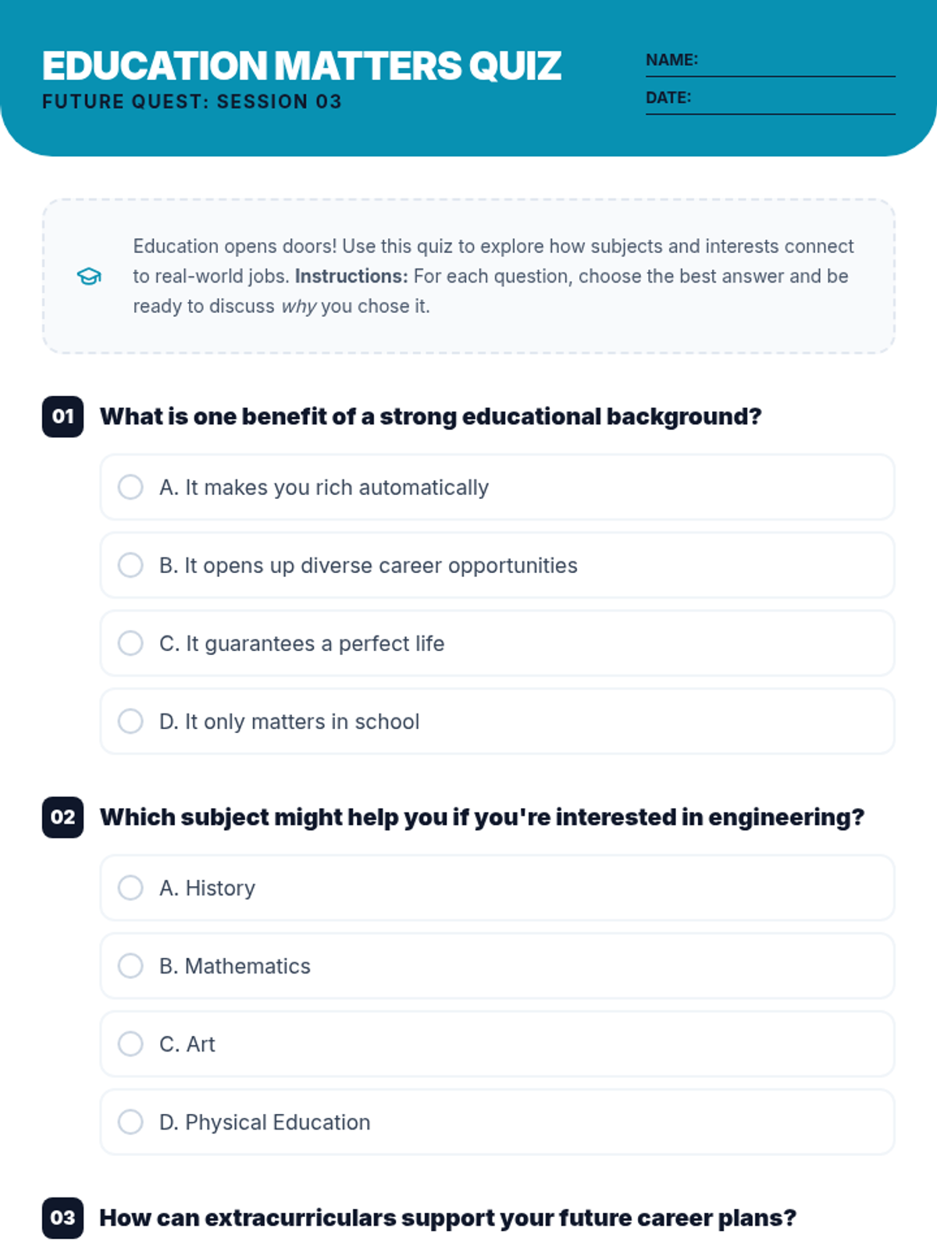Click the question 03 number badge
The height and width of the screenshot is (1249, 937).
point(62,1218)
